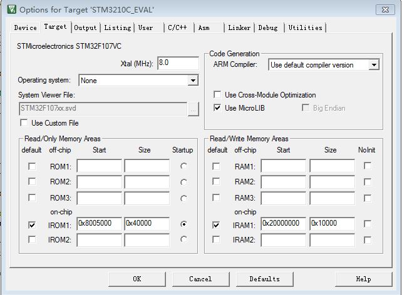402x295 pixels.
Task: Go to the Linker tab
Action: (239, 27)
